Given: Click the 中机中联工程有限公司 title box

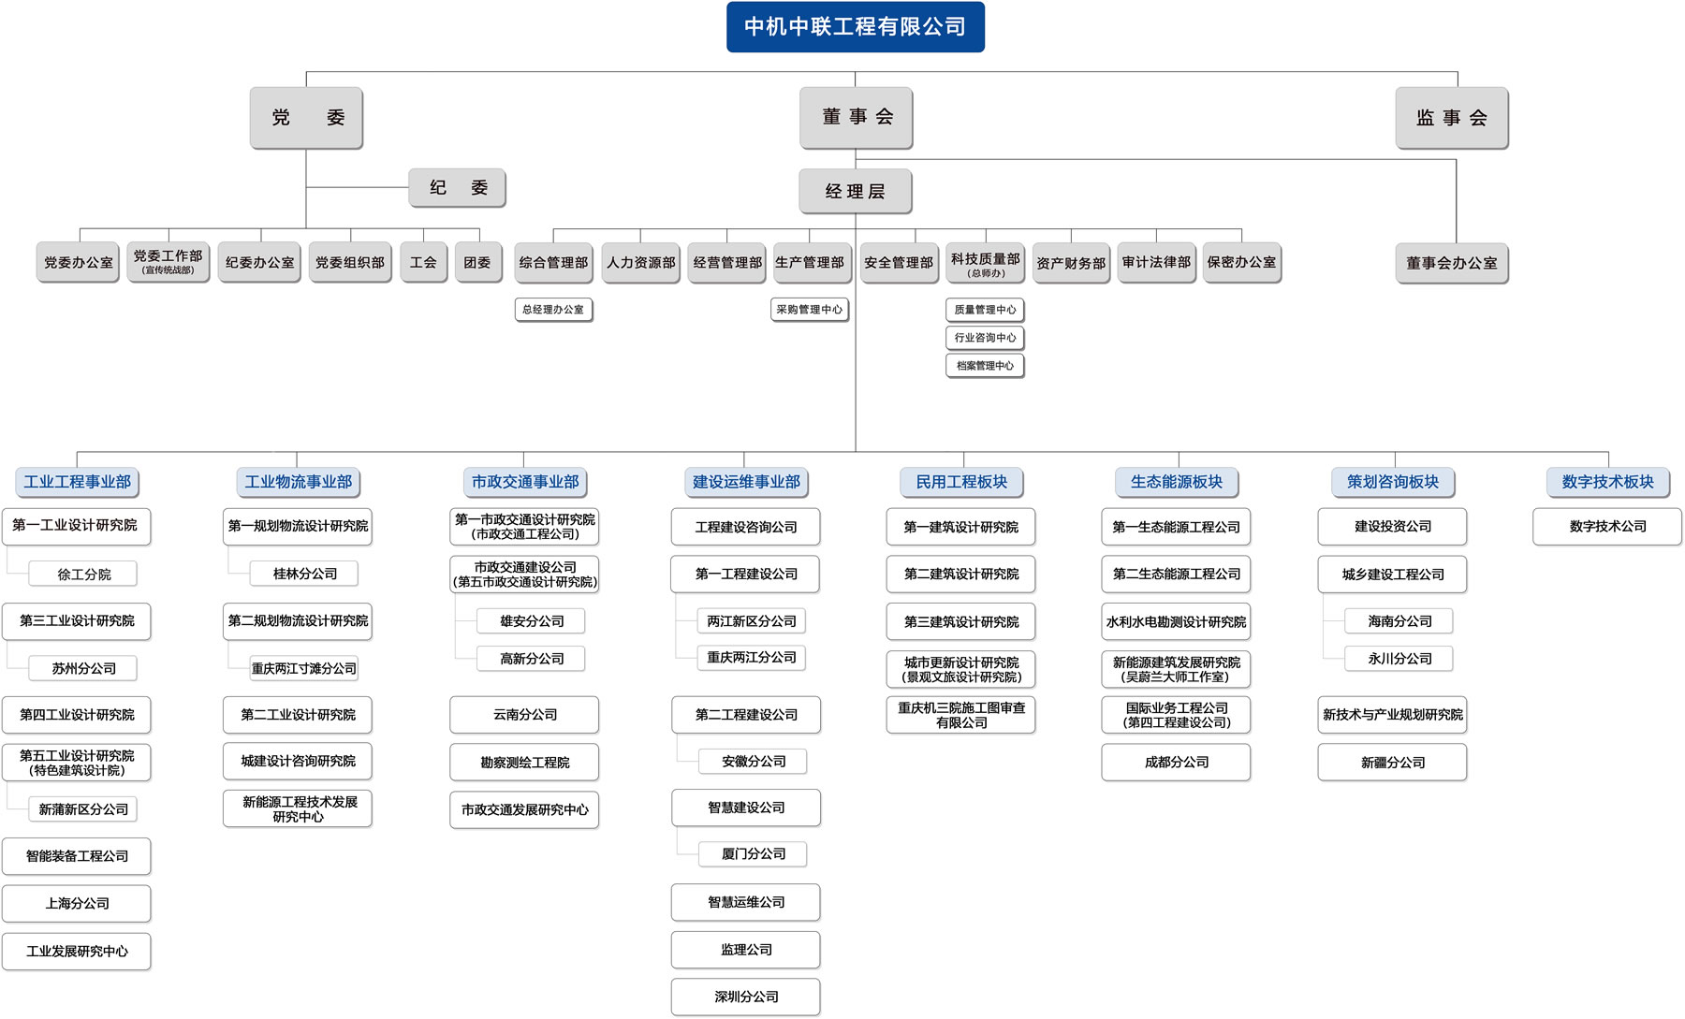Looking at the screenshot, I should point(856,27).
